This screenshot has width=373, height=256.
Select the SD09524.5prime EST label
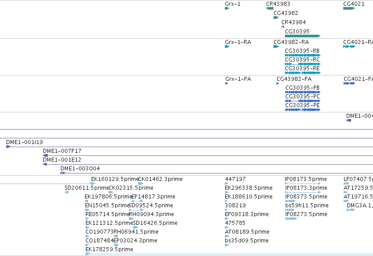(151, 206)
